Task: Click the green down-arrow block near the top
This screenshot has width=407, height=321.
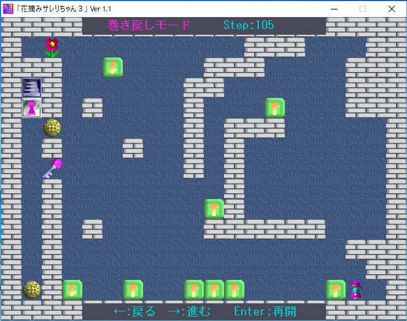Action: [x=113, y=67]
